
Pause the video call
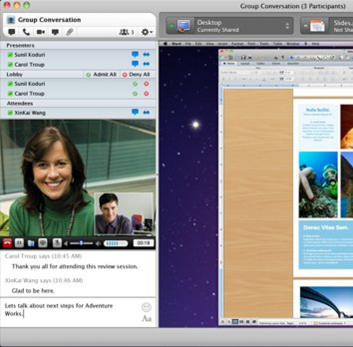point(19,243)
